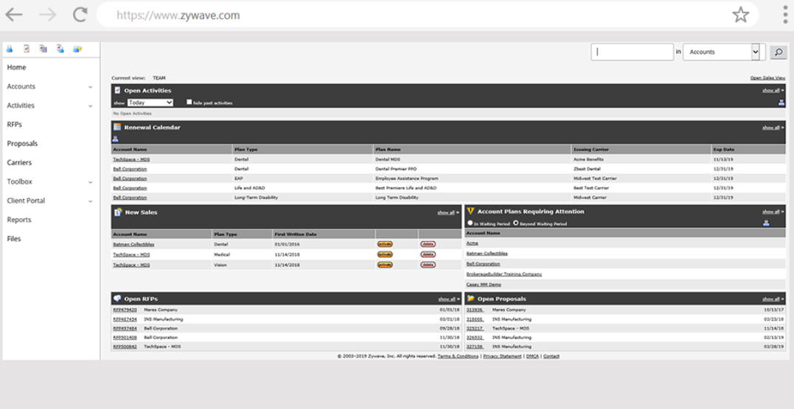Activate the TechSpace - MDS Vision sale
The width and height of the screenshot is (794, 409).
point(385,265)
